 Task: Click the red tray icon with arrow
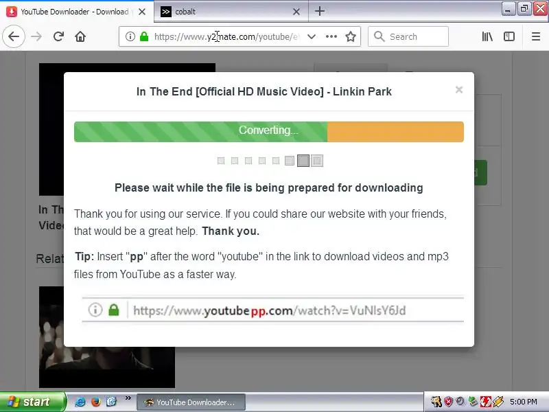[485, 402]
